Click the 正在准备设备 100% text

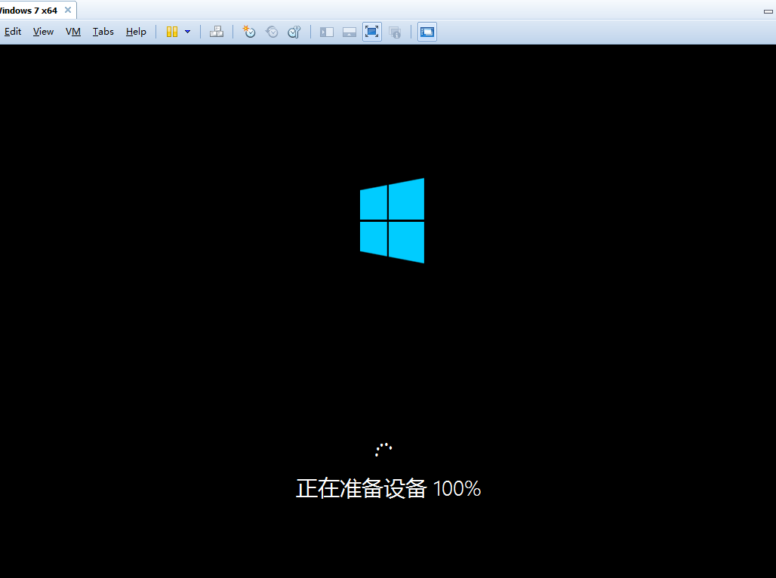388,488
